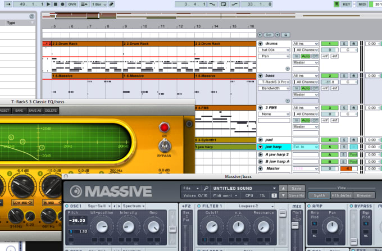Screen dimensions: 382x251
Task: Solo the drums track
Action: [x=344, y=44]
